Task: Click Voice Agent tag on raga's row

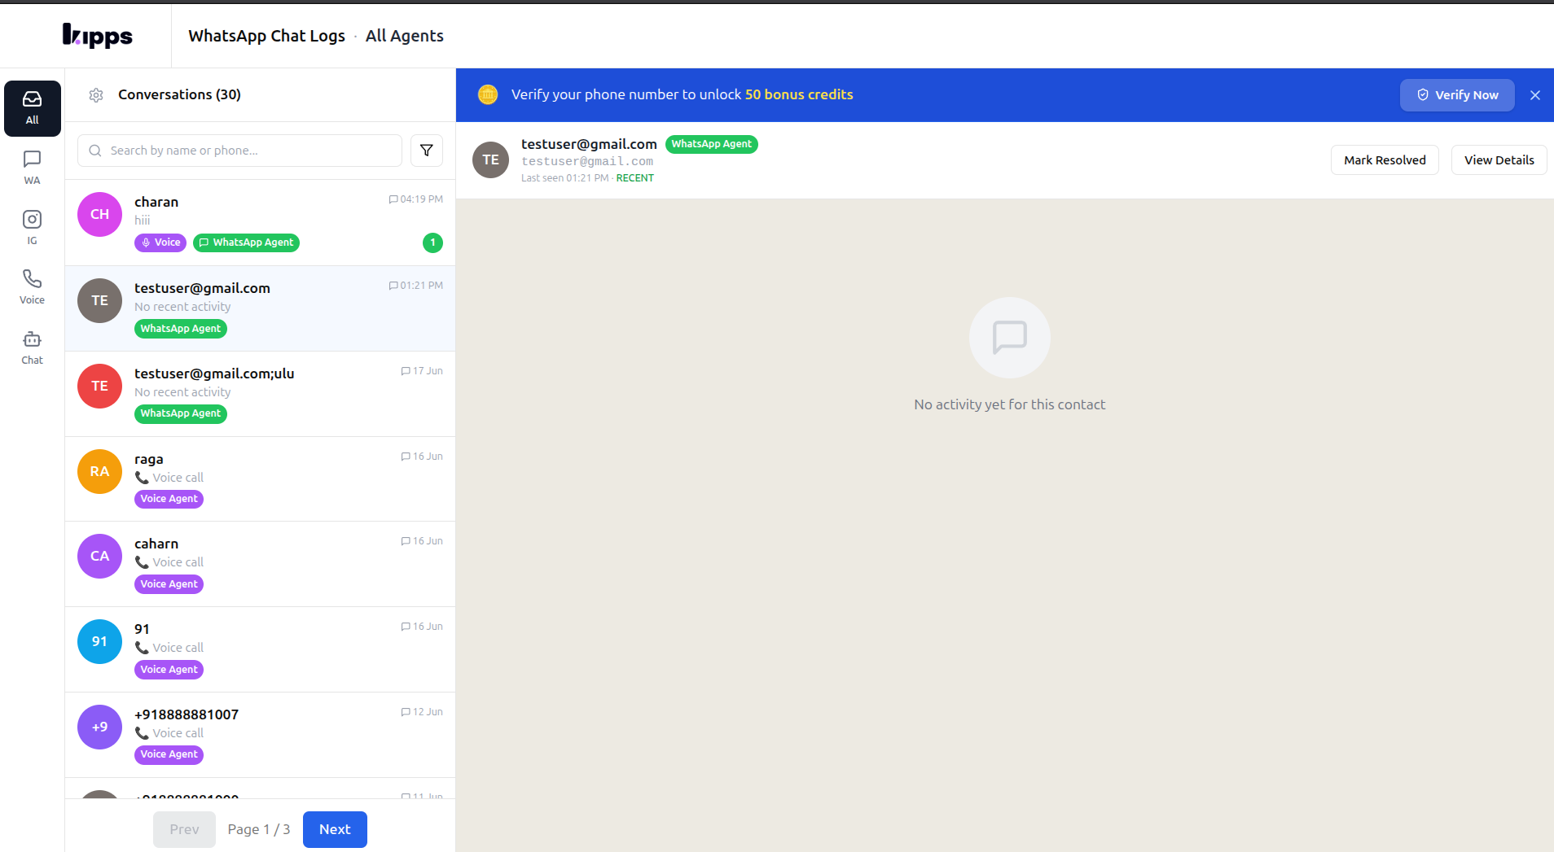Action: 169,499
